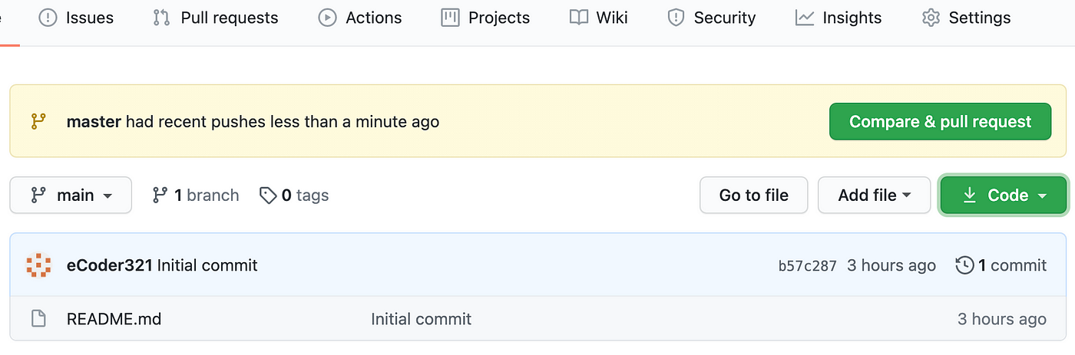This screenshot has width=1075, height=355.
Task: Open commit hash b57c287
Action: click(807, 267)
